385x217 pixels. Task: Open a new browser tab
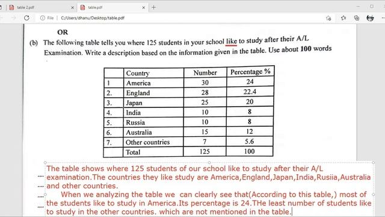pyautogui.click(x=154, y=7)
